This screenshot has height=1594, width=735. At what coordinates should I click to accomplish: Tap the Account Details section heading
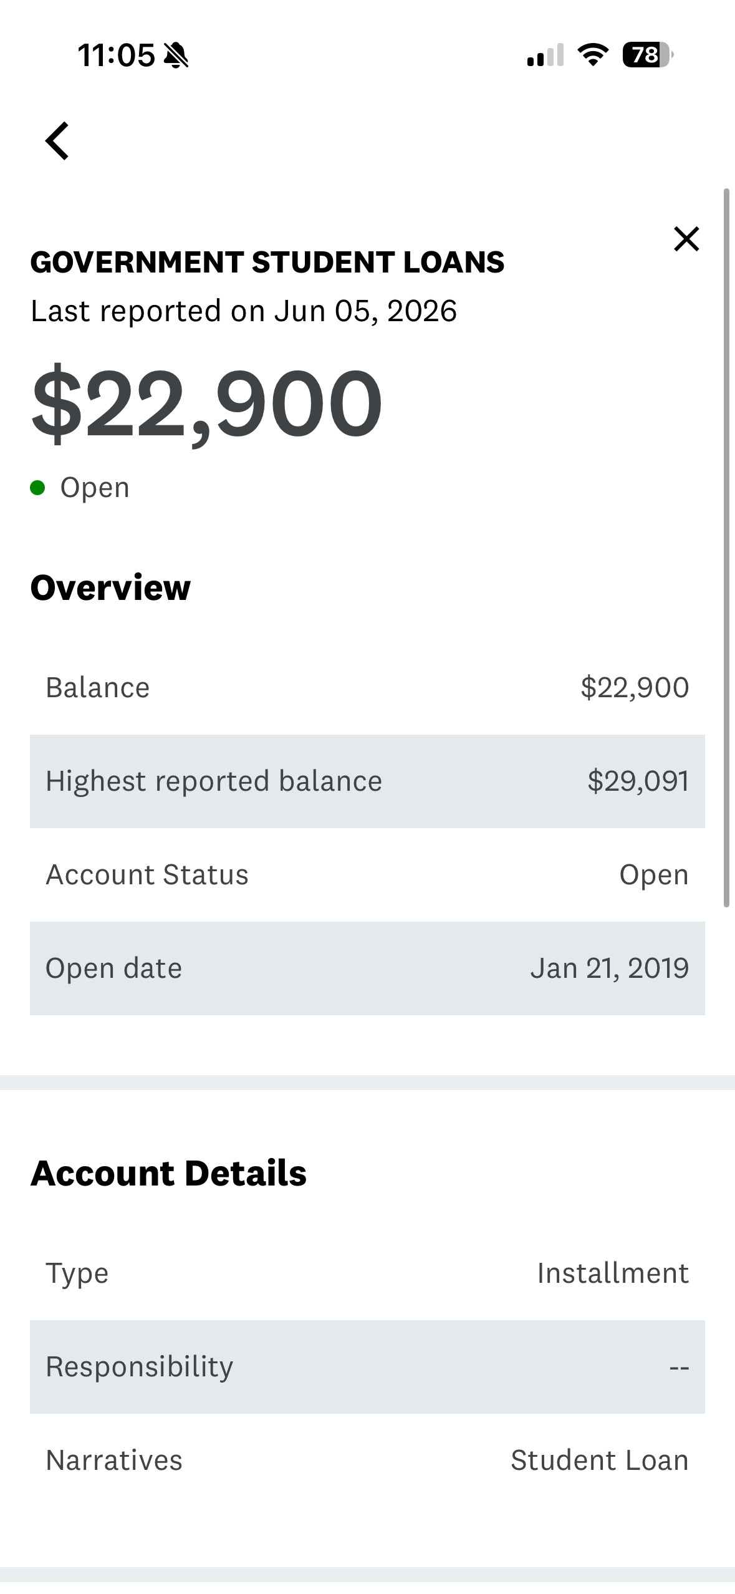(x=168, y=1173)
